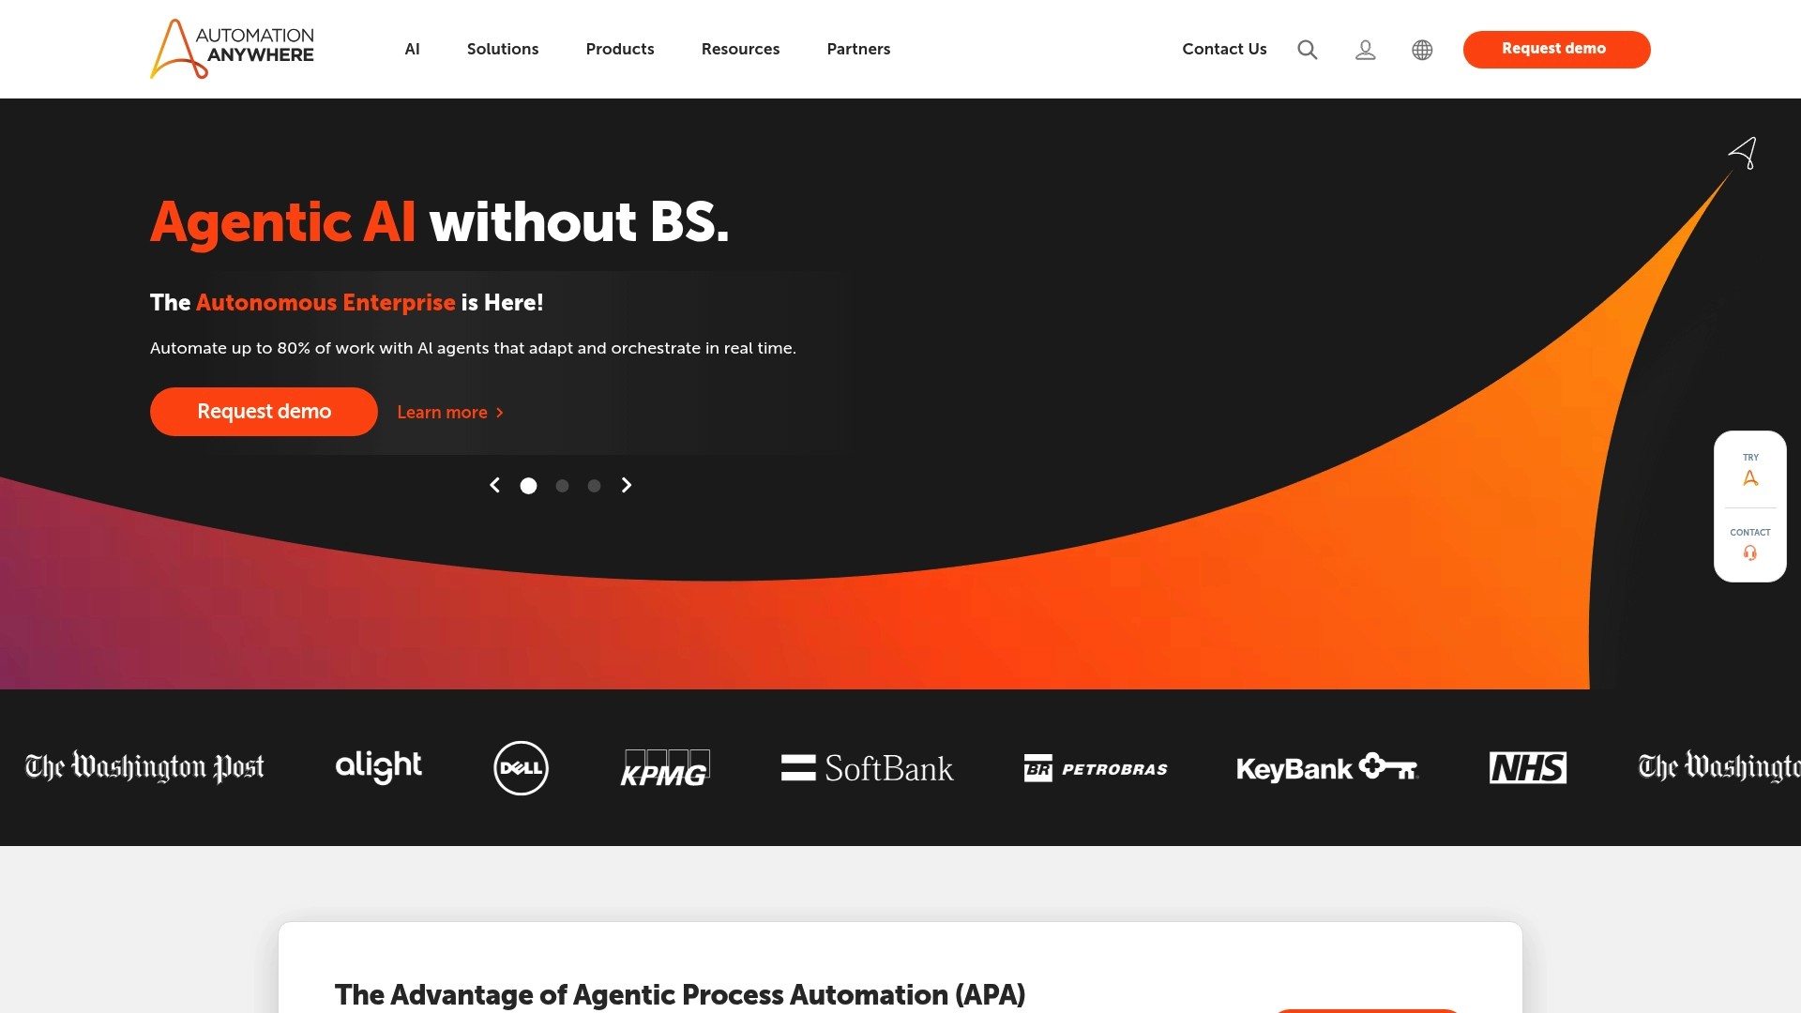Open the Partners menu item
The width and height of the screenshot is (1801, 1013).
coord(858,49)
